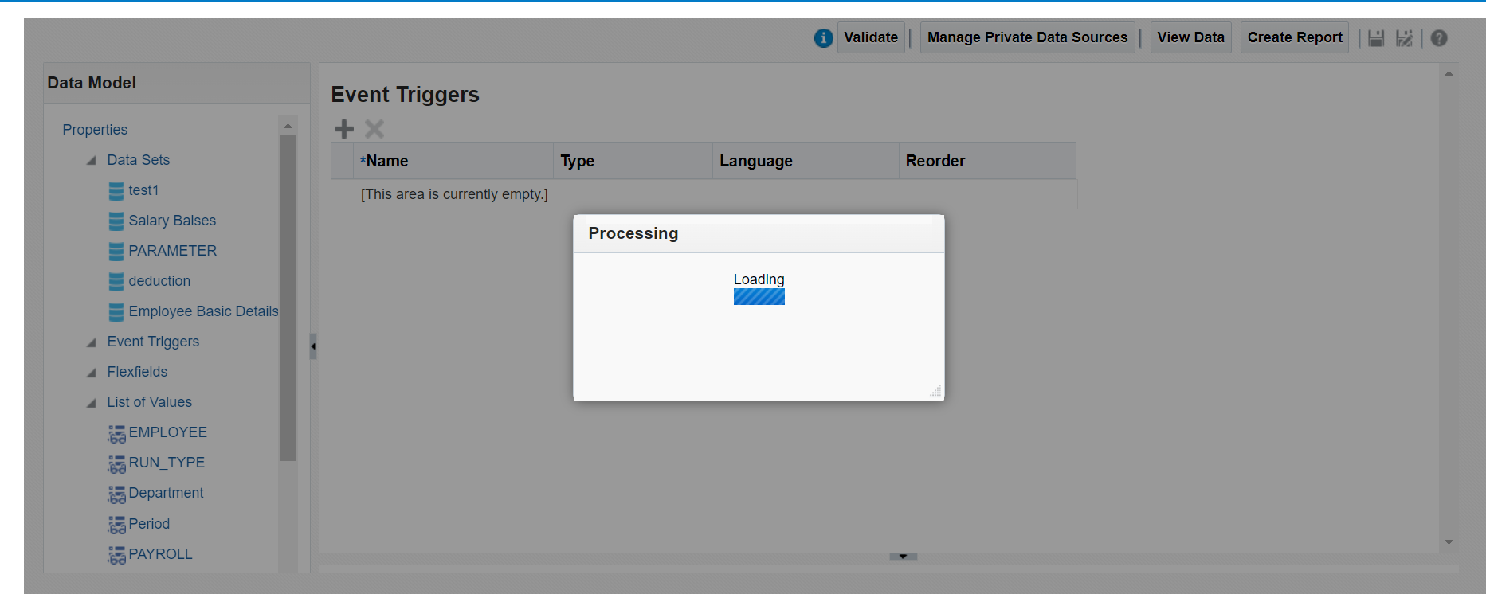The height and width of the screenshot is (594, 1486).
Task: Click the Language column header
Action: [x=806, y=161]
